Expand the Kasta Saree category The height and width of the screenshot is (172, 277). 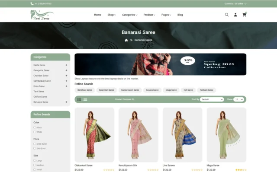[x=66, y=65]
